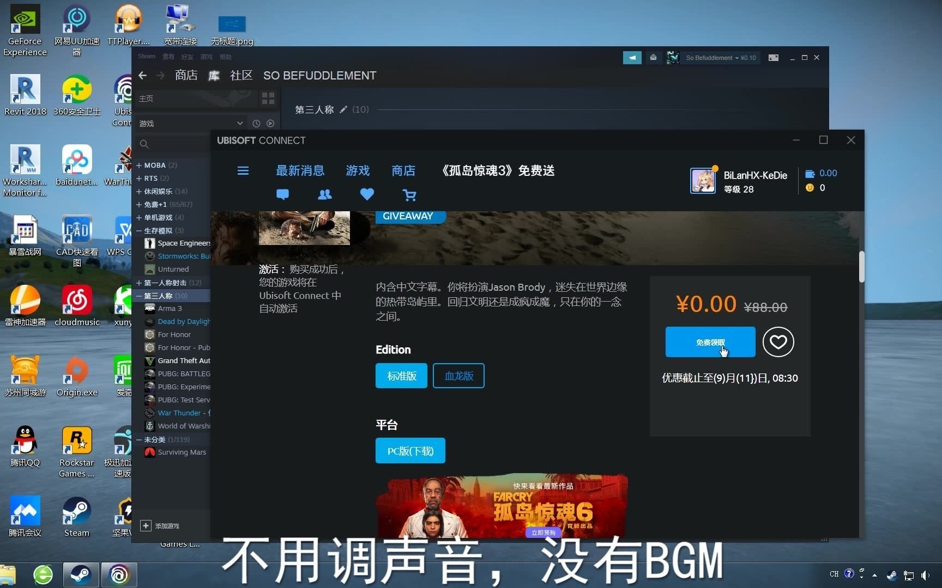Click the Steam icon in the taskbar
942x588 pixels.
81,574
